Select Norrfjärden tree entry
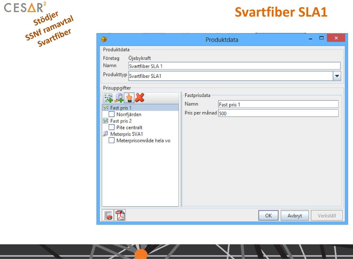 click(129, 114)
